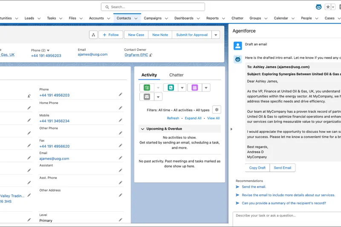The width and height of the screenshot is (341, 227).
Task: Click the Copy Draft button
Action: [x=257, y=168]
